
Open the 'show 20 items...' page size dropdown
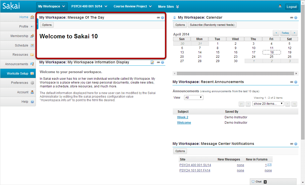pos(268,104)
